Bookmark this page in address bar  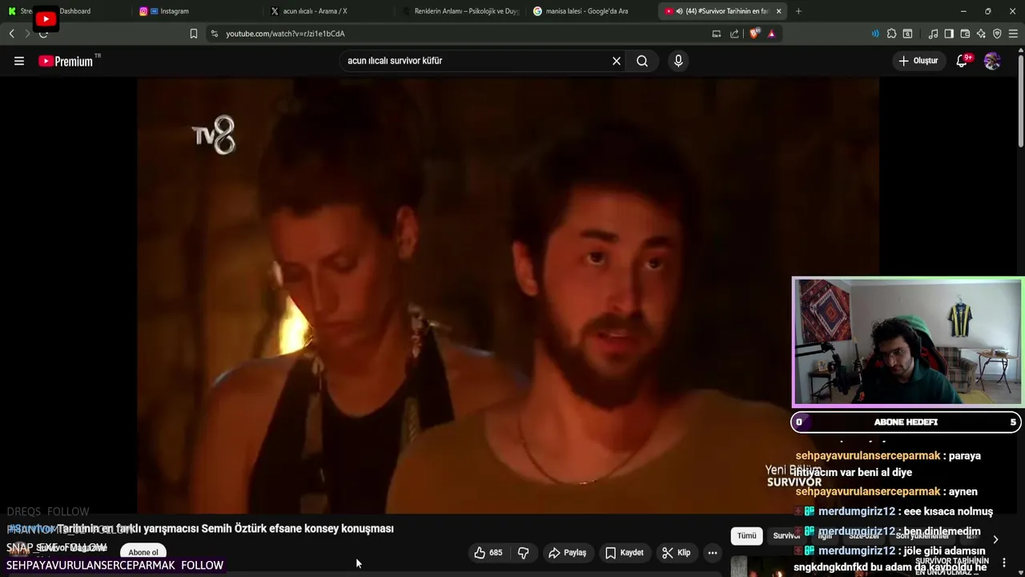click(194, 34)
